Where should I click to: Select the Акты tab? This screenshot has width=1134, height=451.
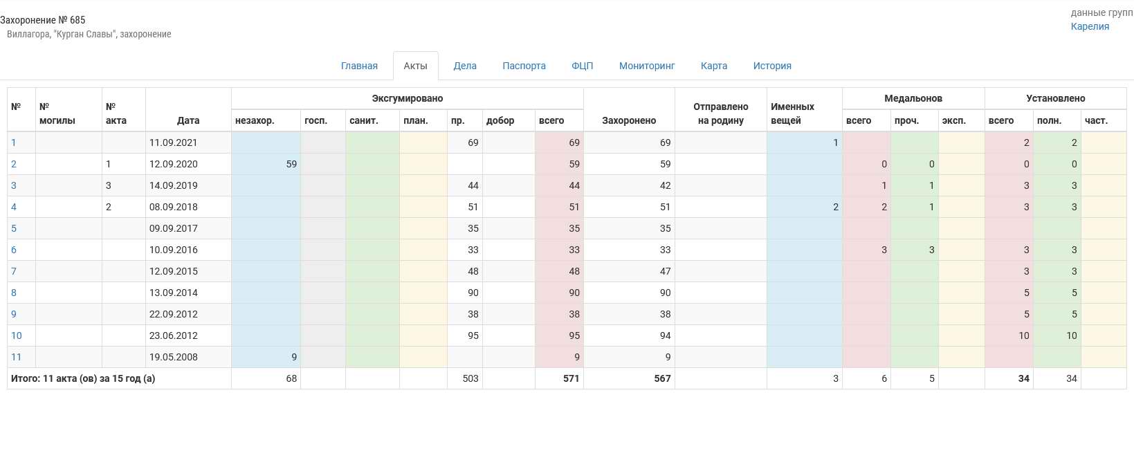415,66
